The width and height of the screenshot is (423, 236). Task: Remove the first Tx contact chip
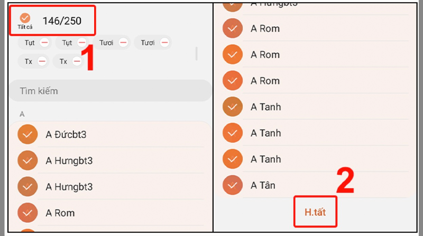42,61
